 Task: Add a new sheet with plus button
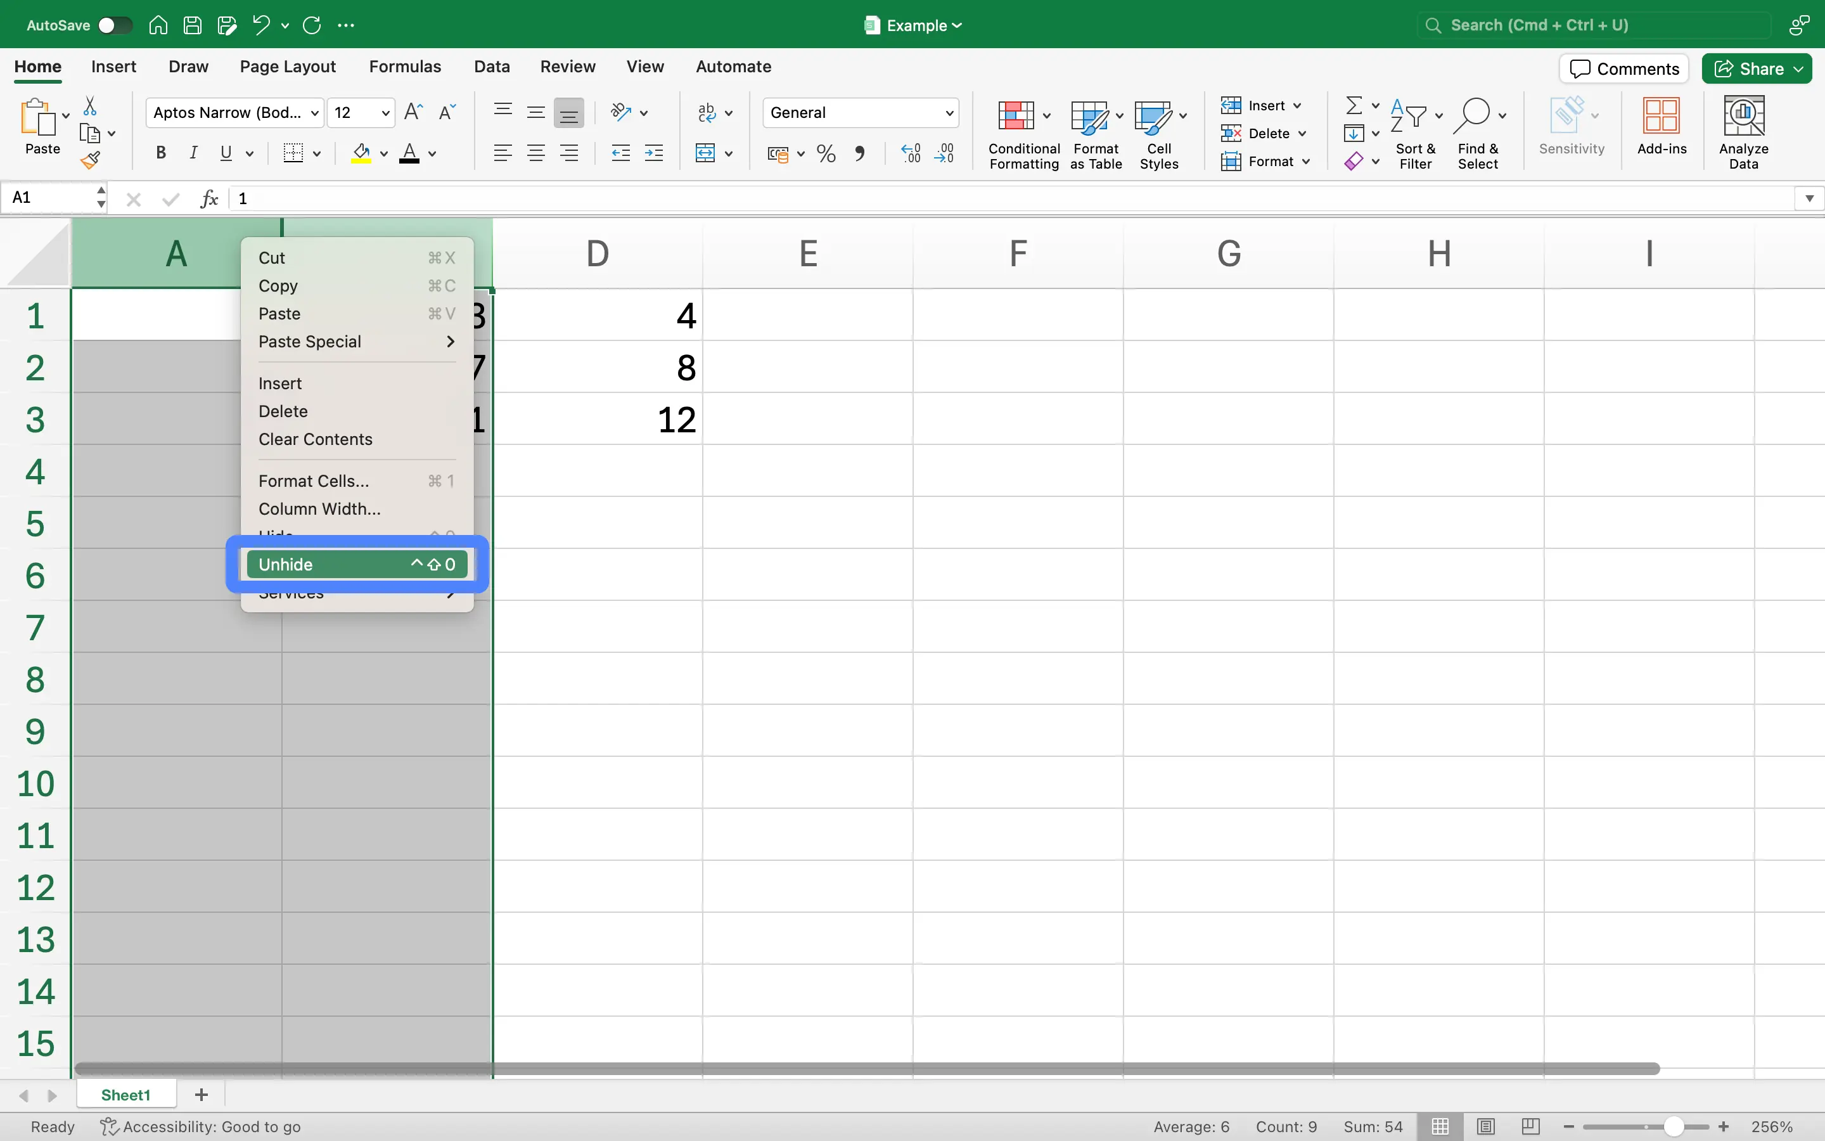click(202, 1094)
